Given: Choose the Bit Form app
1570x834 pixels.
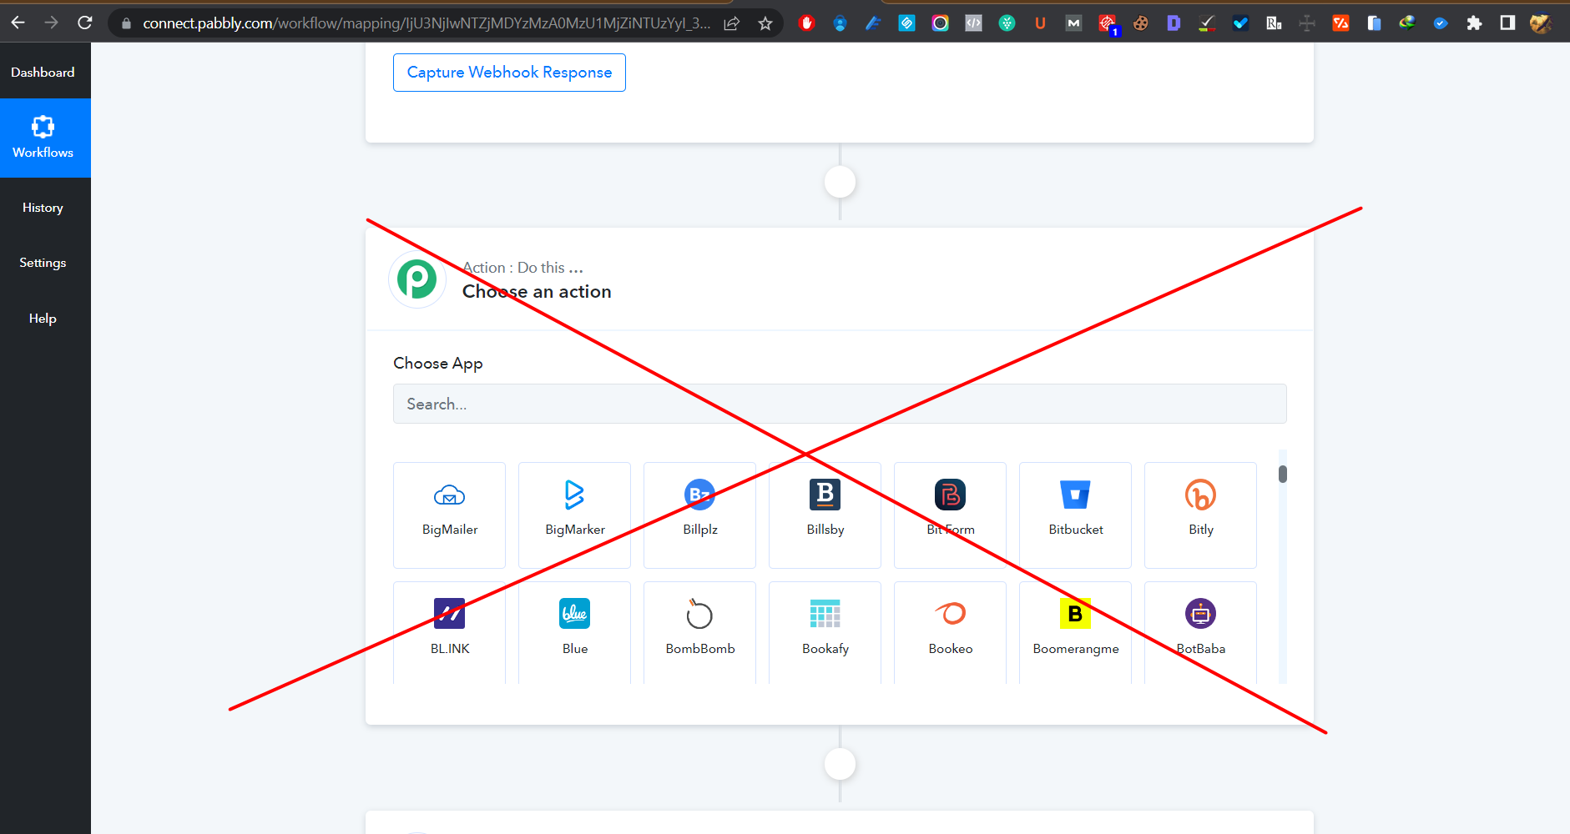Looking at the screenshot, I should pos(950,515).
